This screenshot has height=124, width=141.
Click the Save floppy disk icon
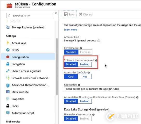(x=66, y=14)
